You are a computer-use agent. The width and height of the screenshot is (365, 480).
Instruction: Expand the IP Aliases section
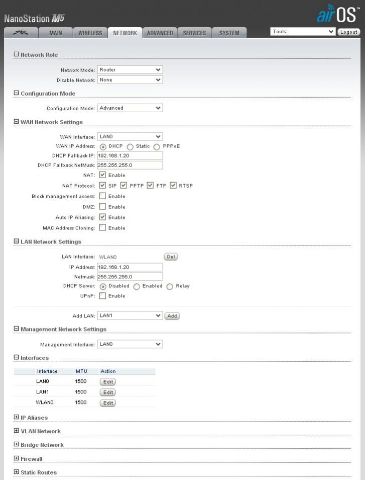pyautogui.click(x=16, y=417)
